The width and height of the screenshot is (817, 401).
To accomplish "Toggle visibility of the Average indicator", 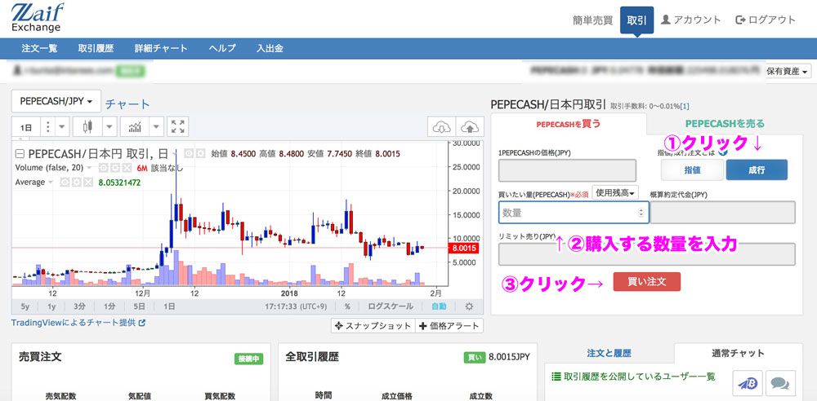I will (x=65, y=182).
